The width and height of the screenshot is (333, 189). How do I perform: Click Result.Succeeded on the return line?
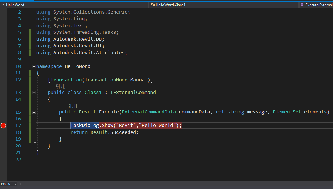113,132
